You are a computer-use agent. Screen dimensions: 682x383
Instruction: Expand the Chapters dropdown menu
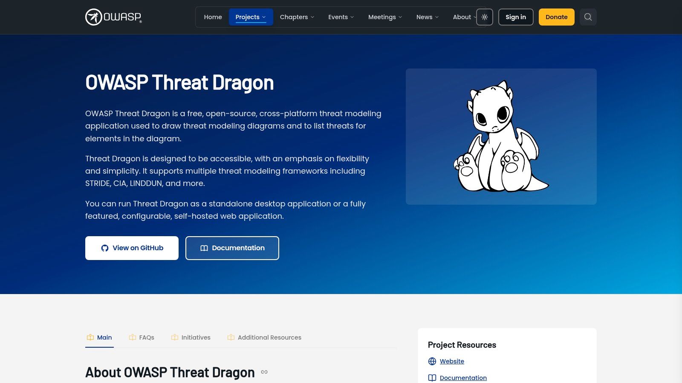click(297, 17)
